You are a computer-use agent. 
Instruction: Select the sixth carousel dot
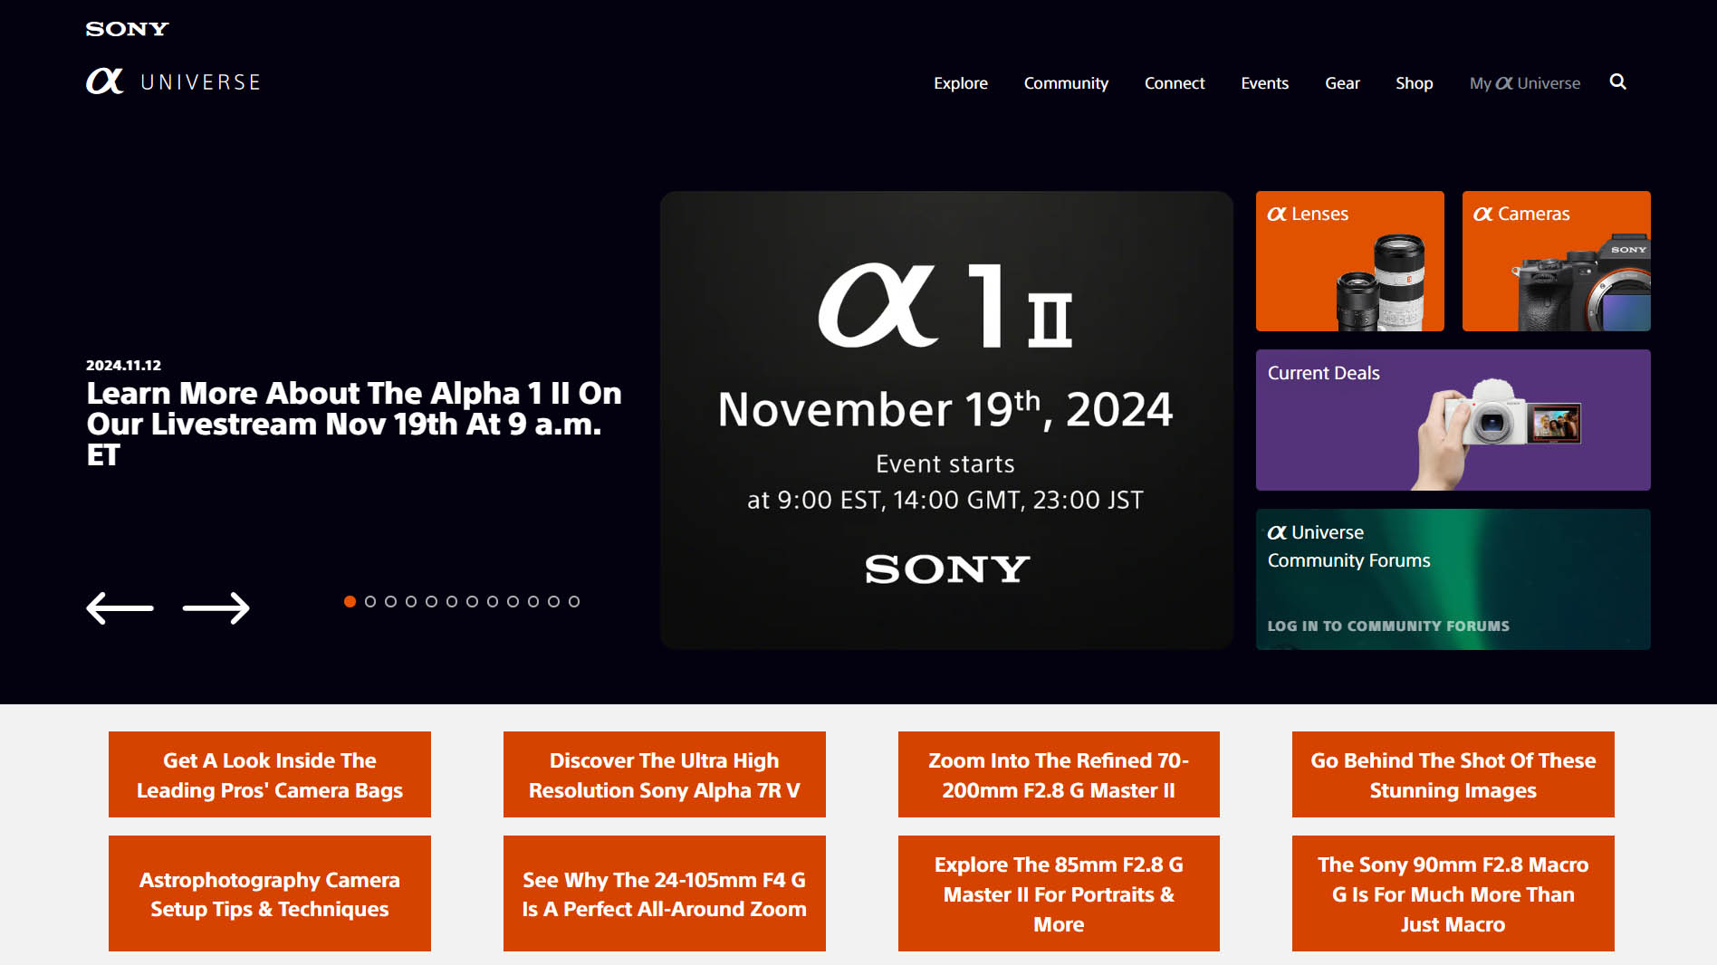click(x=451, y=601)
